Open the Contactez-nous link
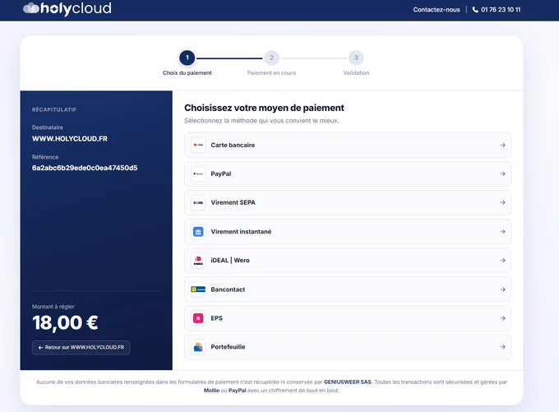The width and height of the screenshot is (559, 412). [x=437, y=10]
